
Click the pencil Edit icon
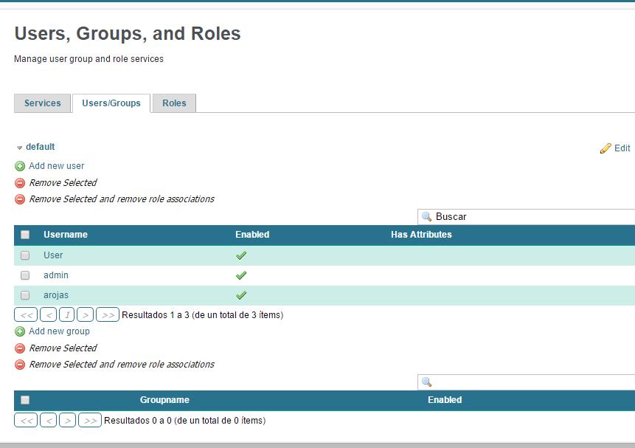pos(605,148)
